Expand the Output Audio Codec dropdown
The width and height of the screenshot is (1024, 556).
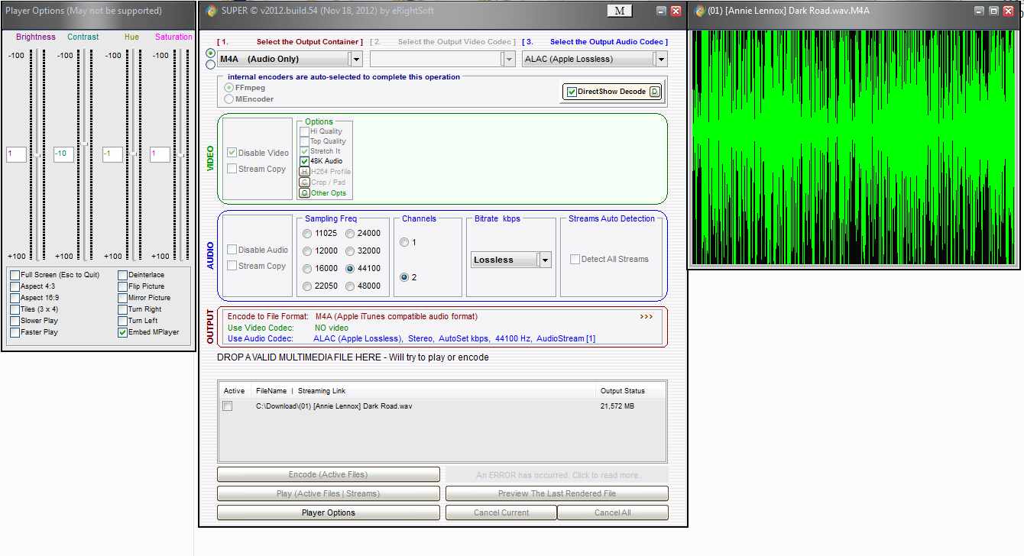pos(660,59)
